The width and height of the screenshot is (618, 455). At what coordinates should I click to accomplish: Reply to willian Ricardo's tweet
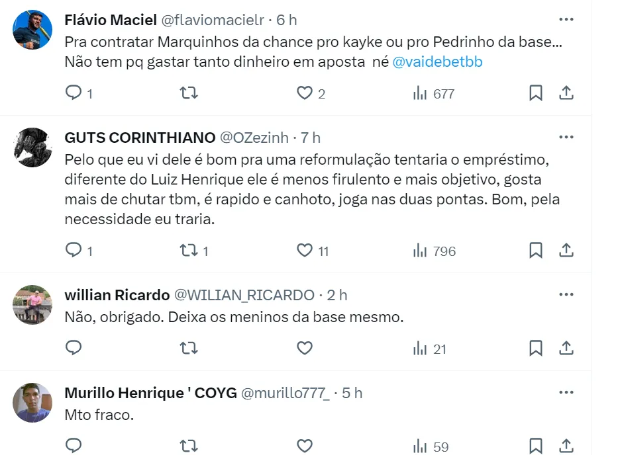coord(74,347)
